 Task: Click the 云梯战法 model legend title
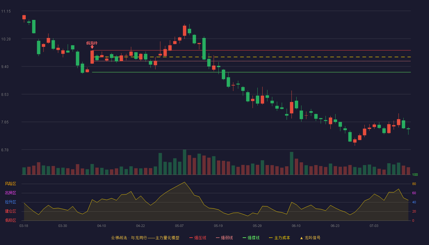[145, 238]
